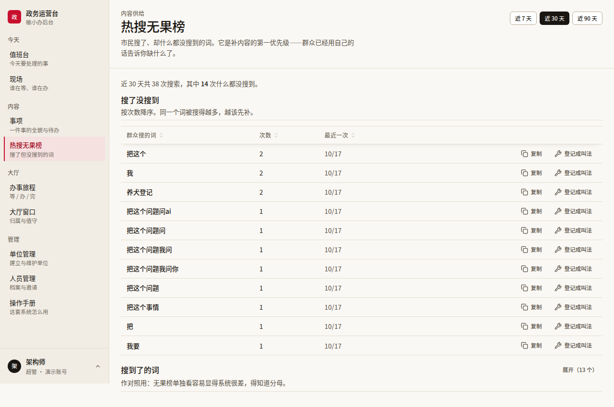The height and width of the screenshot is (407, 614).
Task: Click the wrench icon in 把这个问题问 row
Action: (x=558, y=231)
